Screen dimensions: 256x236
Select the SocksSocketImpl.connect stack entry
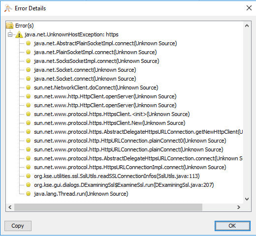tap(96, 61)
